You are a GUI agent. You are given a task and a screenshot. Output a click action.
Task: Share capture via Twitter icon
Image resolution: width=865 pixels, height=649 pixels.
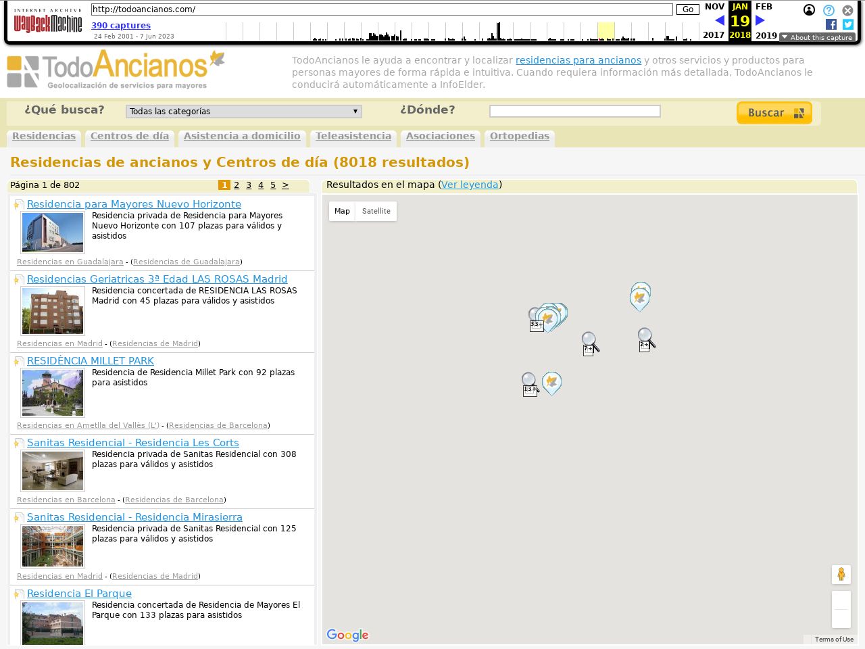848,24
